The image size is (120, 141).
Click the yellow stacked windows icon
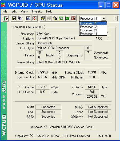[43, 18]
